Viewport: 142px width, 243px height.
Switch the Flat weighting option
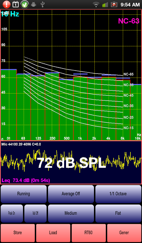coord(118,213)
